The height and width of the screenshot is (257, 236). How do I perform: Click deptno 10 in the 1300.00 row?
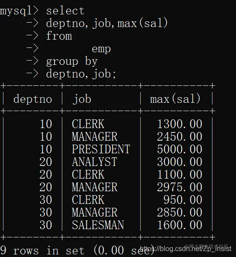(46, 124)
